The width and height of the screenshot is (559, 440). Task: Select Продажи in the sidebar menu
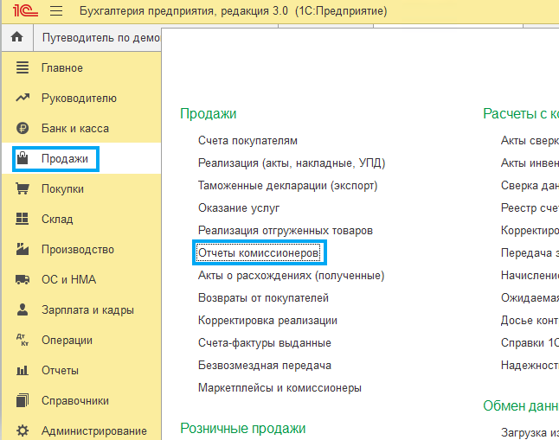click(64, 159)
